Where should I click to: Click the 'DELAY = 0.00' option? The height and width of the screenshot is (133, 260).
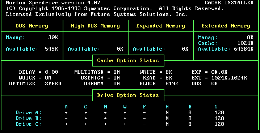pos(38,72)
